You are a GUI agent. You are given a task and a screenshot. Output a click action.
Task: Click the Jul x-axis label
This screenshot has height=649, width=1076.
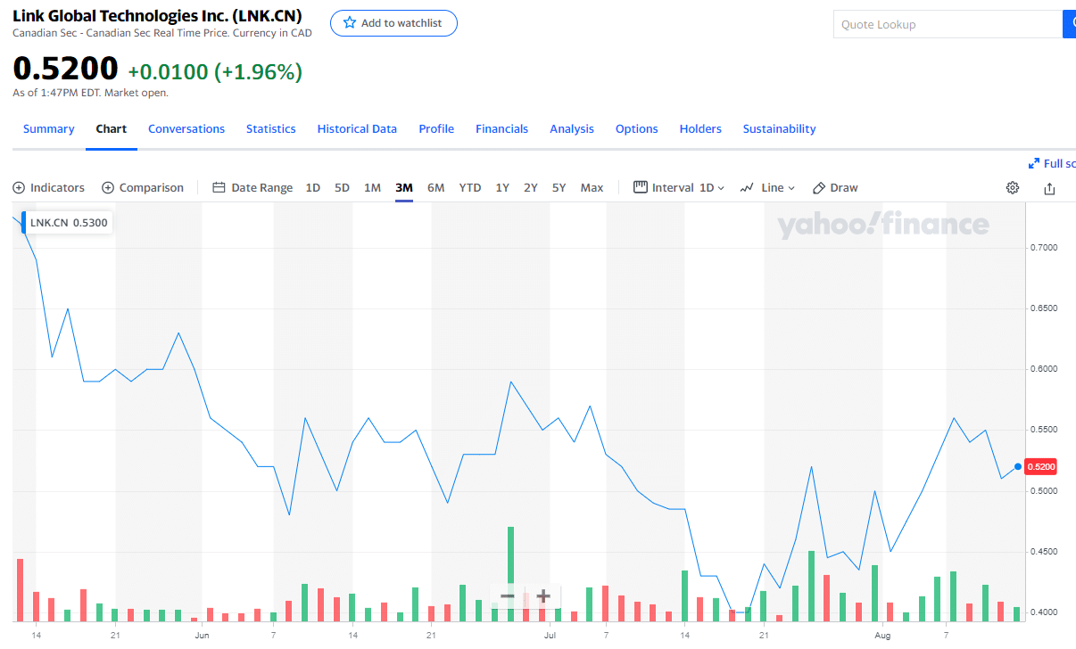tap(550, 636)
